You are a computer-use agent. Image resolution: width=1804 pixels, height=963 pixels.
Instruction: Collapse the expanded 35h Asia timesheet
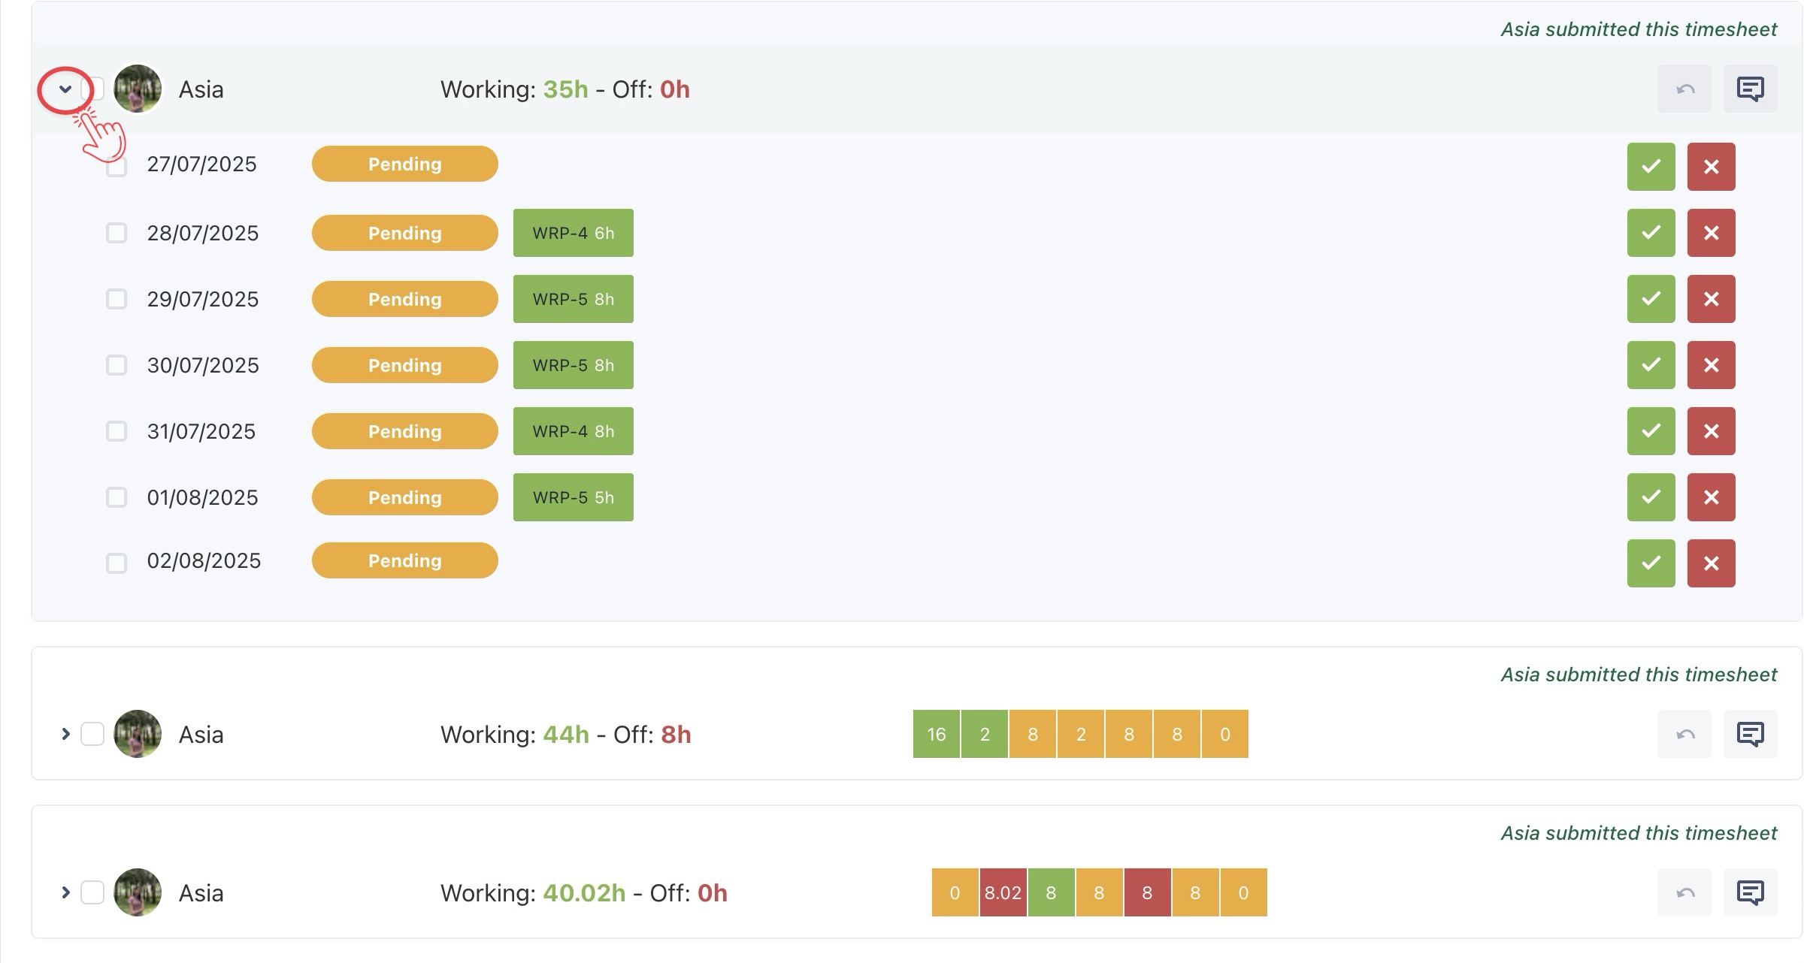coord(65,89)
